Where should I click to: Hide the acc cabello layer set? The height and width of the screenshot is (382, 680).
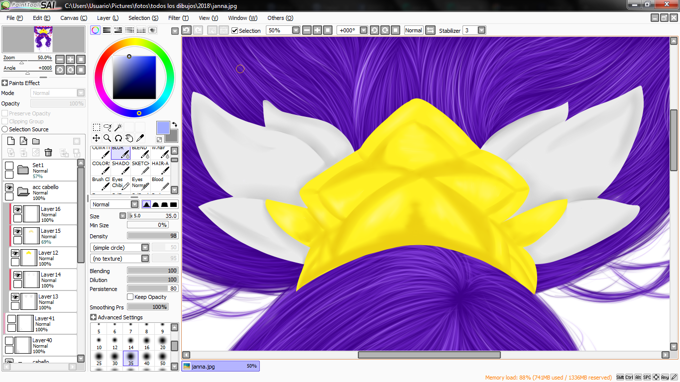pyautogui.click(x=9, y=187)
